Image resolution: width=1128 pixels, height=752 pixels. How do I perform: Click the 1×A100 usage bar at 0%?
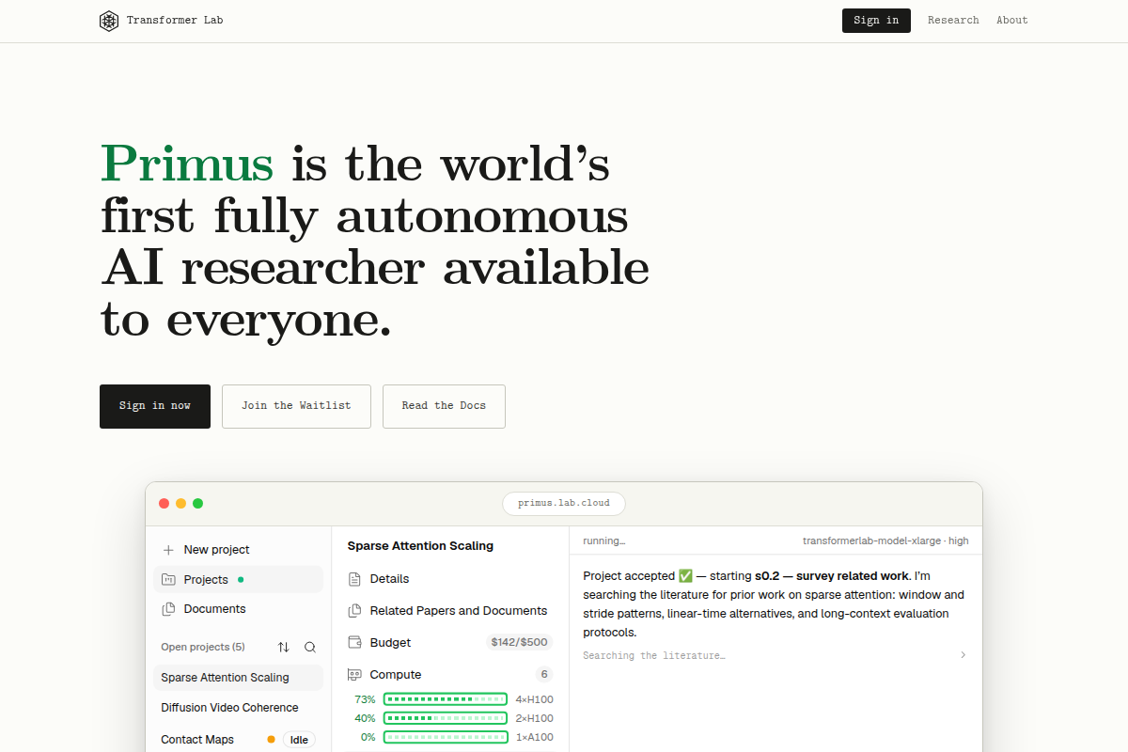click(x=446, y=737)
